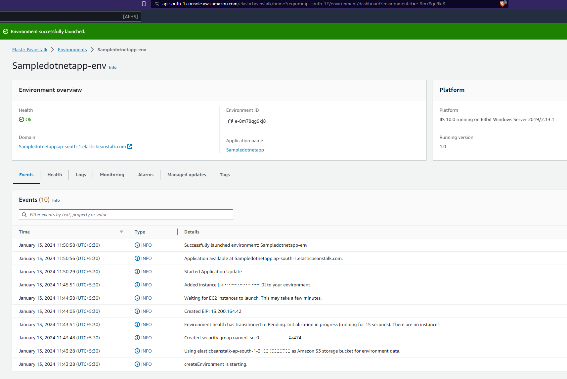The image size is (567, 379).
Task: Open the Logs tab
Action: point(81,175)
